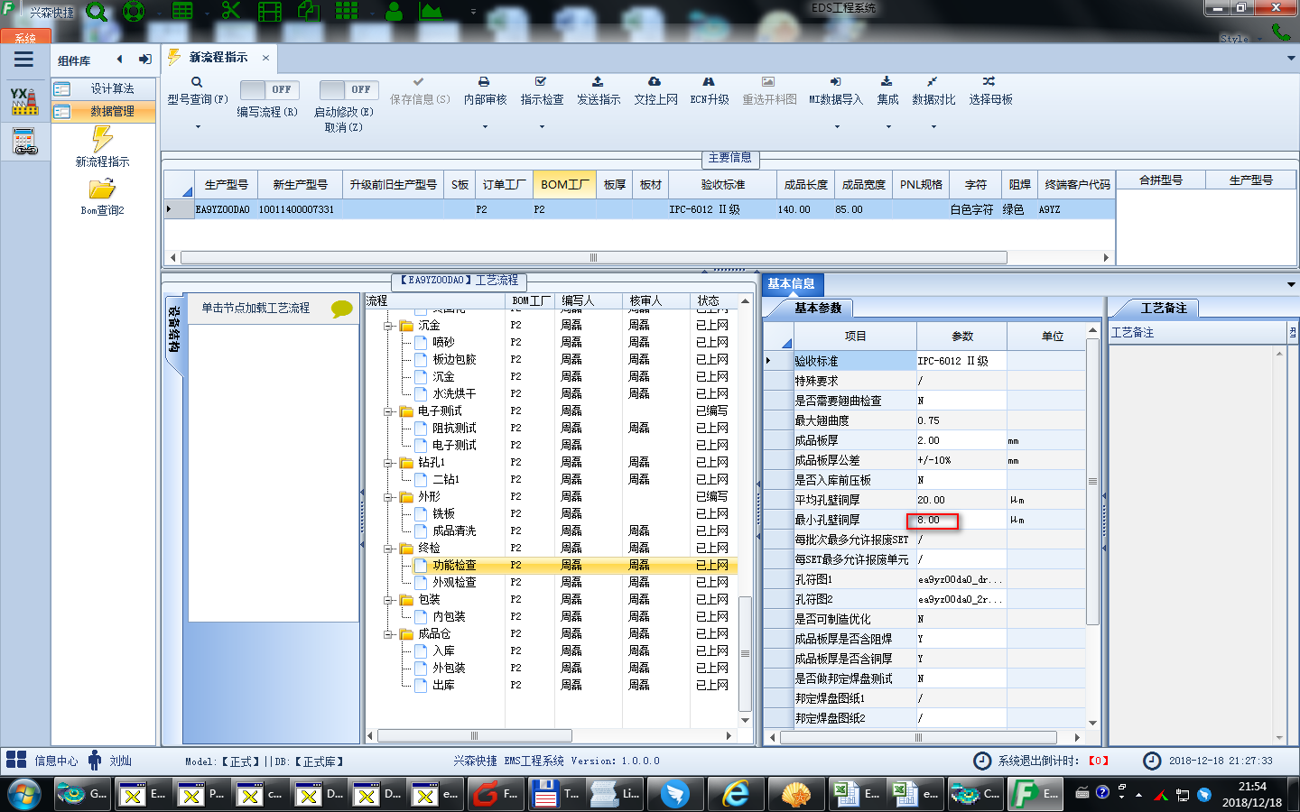
Task: Click the green nine-square grid icon
Action: click(347, 11)
